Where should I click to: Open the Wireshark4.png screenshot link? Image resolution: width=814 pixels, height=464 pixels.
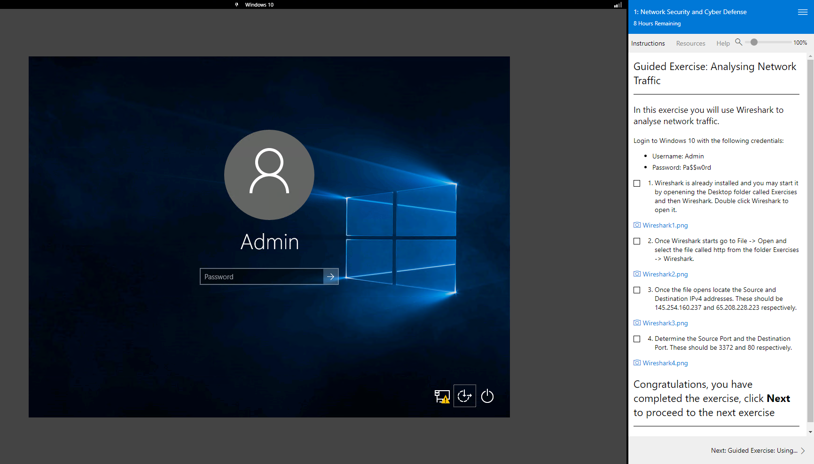click(x=665, y=363)
